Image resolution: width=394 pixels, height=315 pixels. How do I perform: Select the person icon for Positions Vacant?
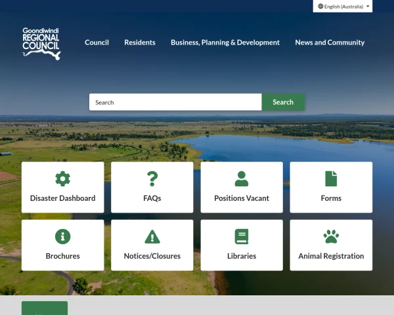tap(242, 178)
